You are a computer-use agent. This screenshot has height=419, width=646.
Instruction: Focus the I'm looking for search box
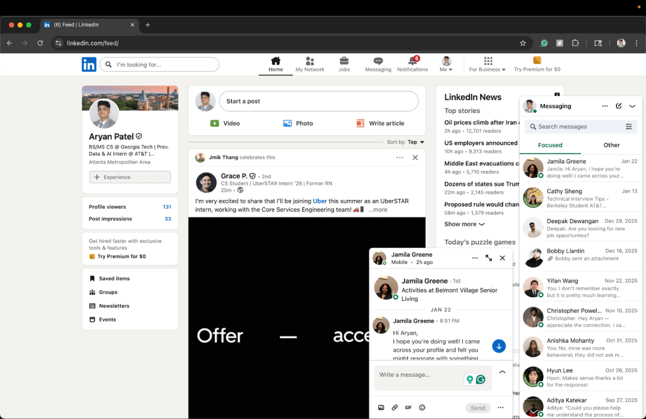(x=159, y=64)
